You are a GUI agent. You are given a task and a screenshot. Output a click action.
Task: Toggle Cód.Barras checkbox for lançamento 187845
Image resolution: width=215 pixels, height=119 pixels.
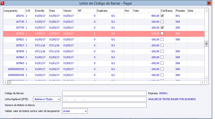(162, 51)
